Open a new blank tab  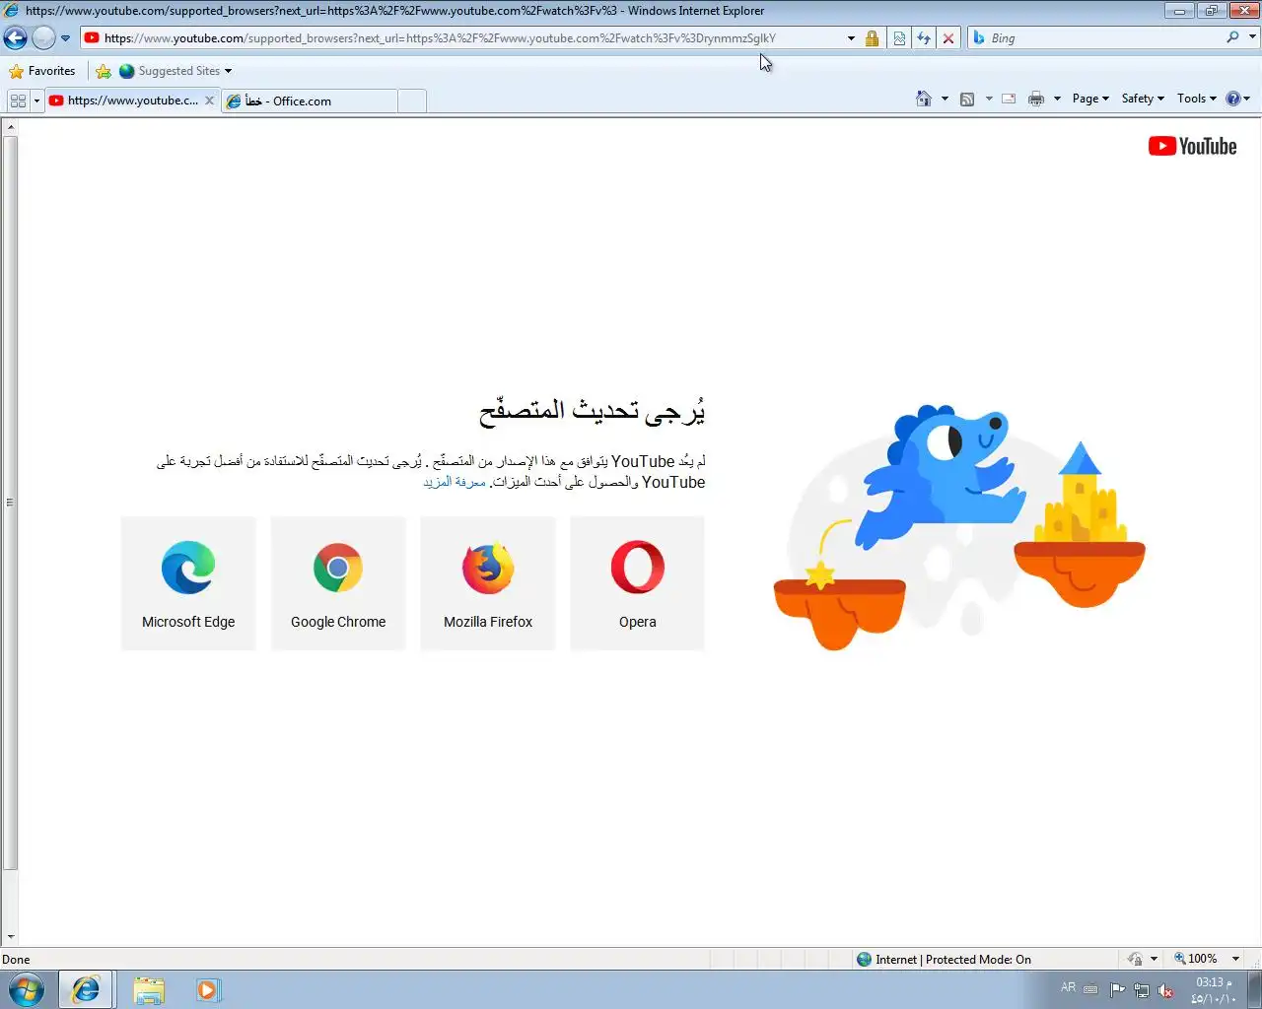tap(412, 101)
